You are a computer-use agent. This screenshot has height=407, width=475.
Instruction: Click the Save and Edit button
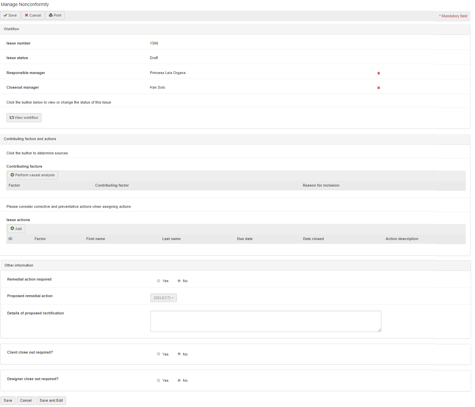pyautogui.click(x=51, y=400)
